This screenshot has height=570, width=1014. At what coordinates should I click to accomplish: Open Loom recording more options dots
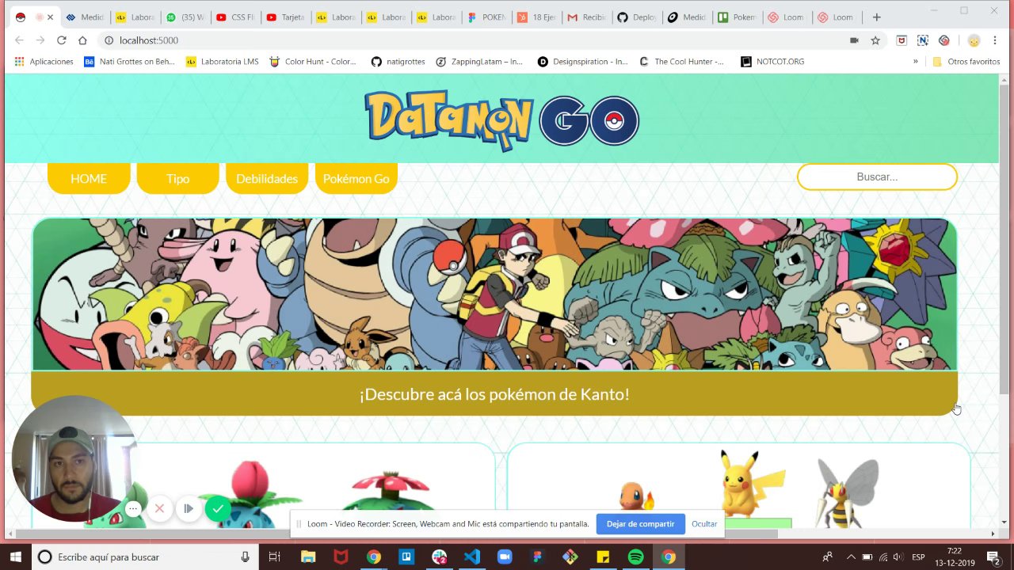point(133,509)
